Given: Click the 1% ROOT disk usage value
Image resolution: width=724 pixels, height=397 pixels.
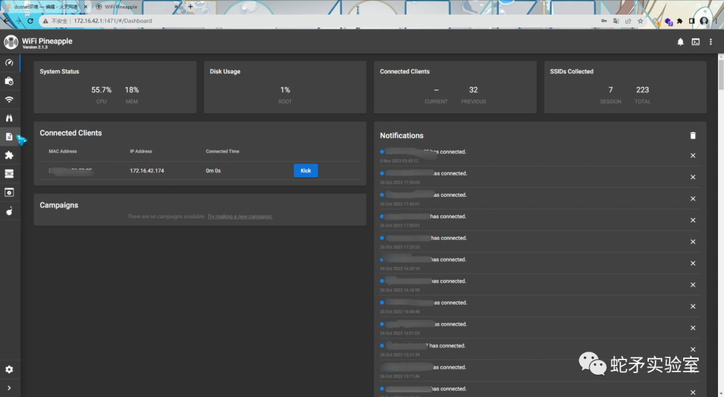Looking at the screenshot, I should [285, 90].
